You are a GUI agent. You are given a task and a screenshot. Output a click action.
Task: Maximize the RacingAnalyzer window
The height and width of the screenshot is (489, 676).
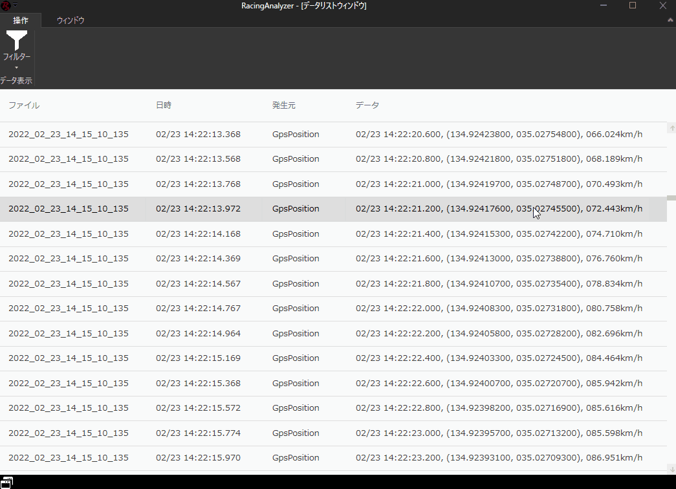(633, 6)
